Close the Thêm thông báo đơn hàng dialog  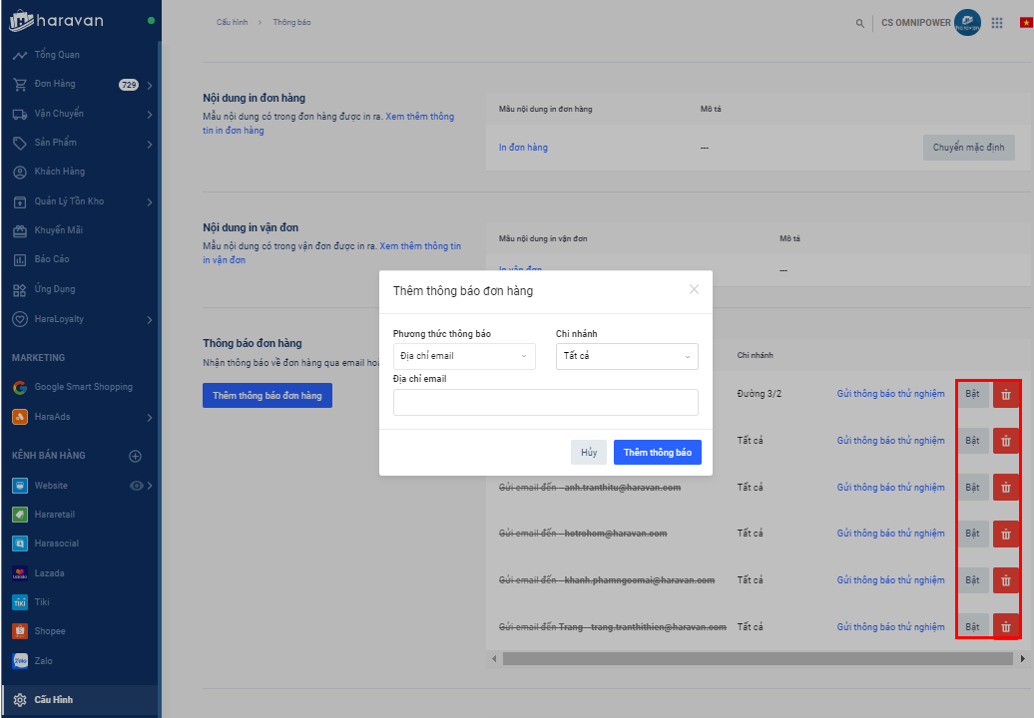pyautogui.click(x=694, y=290)
